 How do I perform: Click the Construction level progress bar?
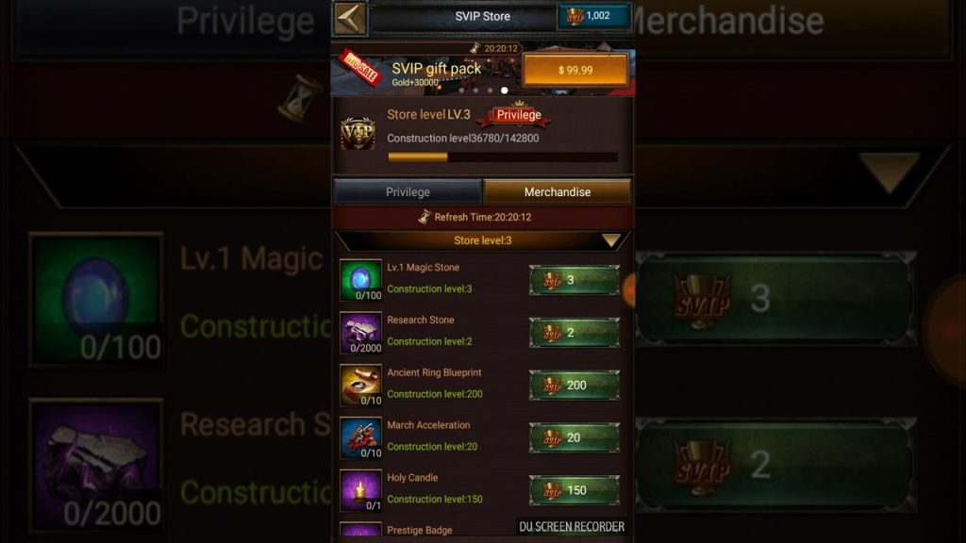[x=503, y=157]
